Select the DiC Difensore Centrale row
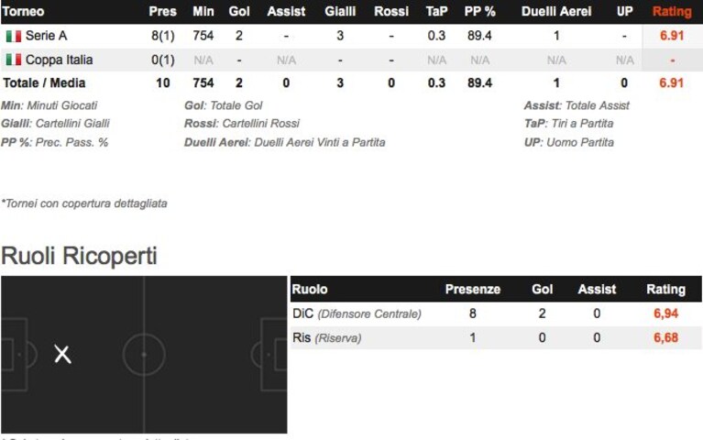The image size is (703, 440). click(x=496, y=313)
